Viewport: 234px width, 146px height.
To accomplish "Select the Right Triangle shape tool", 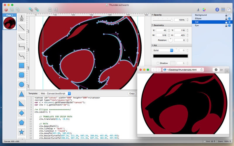I will (22, 104).
